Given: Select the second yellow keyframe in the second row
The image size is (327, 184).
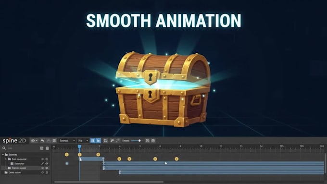Looking at the screenshot, I should point(129,159).
